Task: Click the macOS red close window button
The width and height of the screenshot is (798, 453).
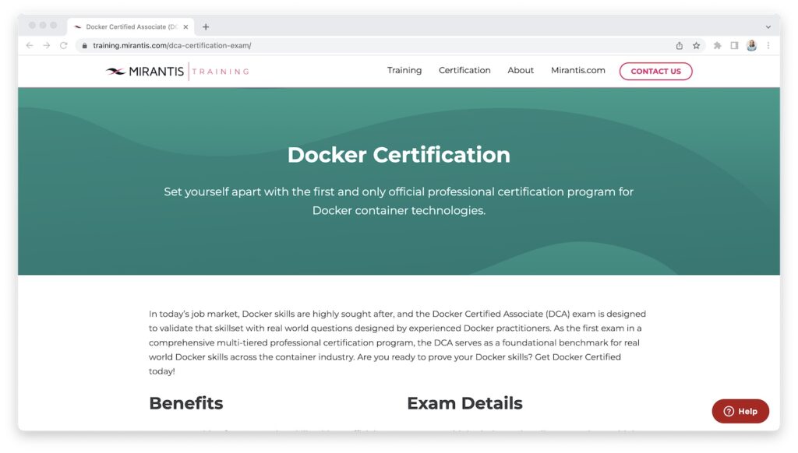Action: coord(32,26)
